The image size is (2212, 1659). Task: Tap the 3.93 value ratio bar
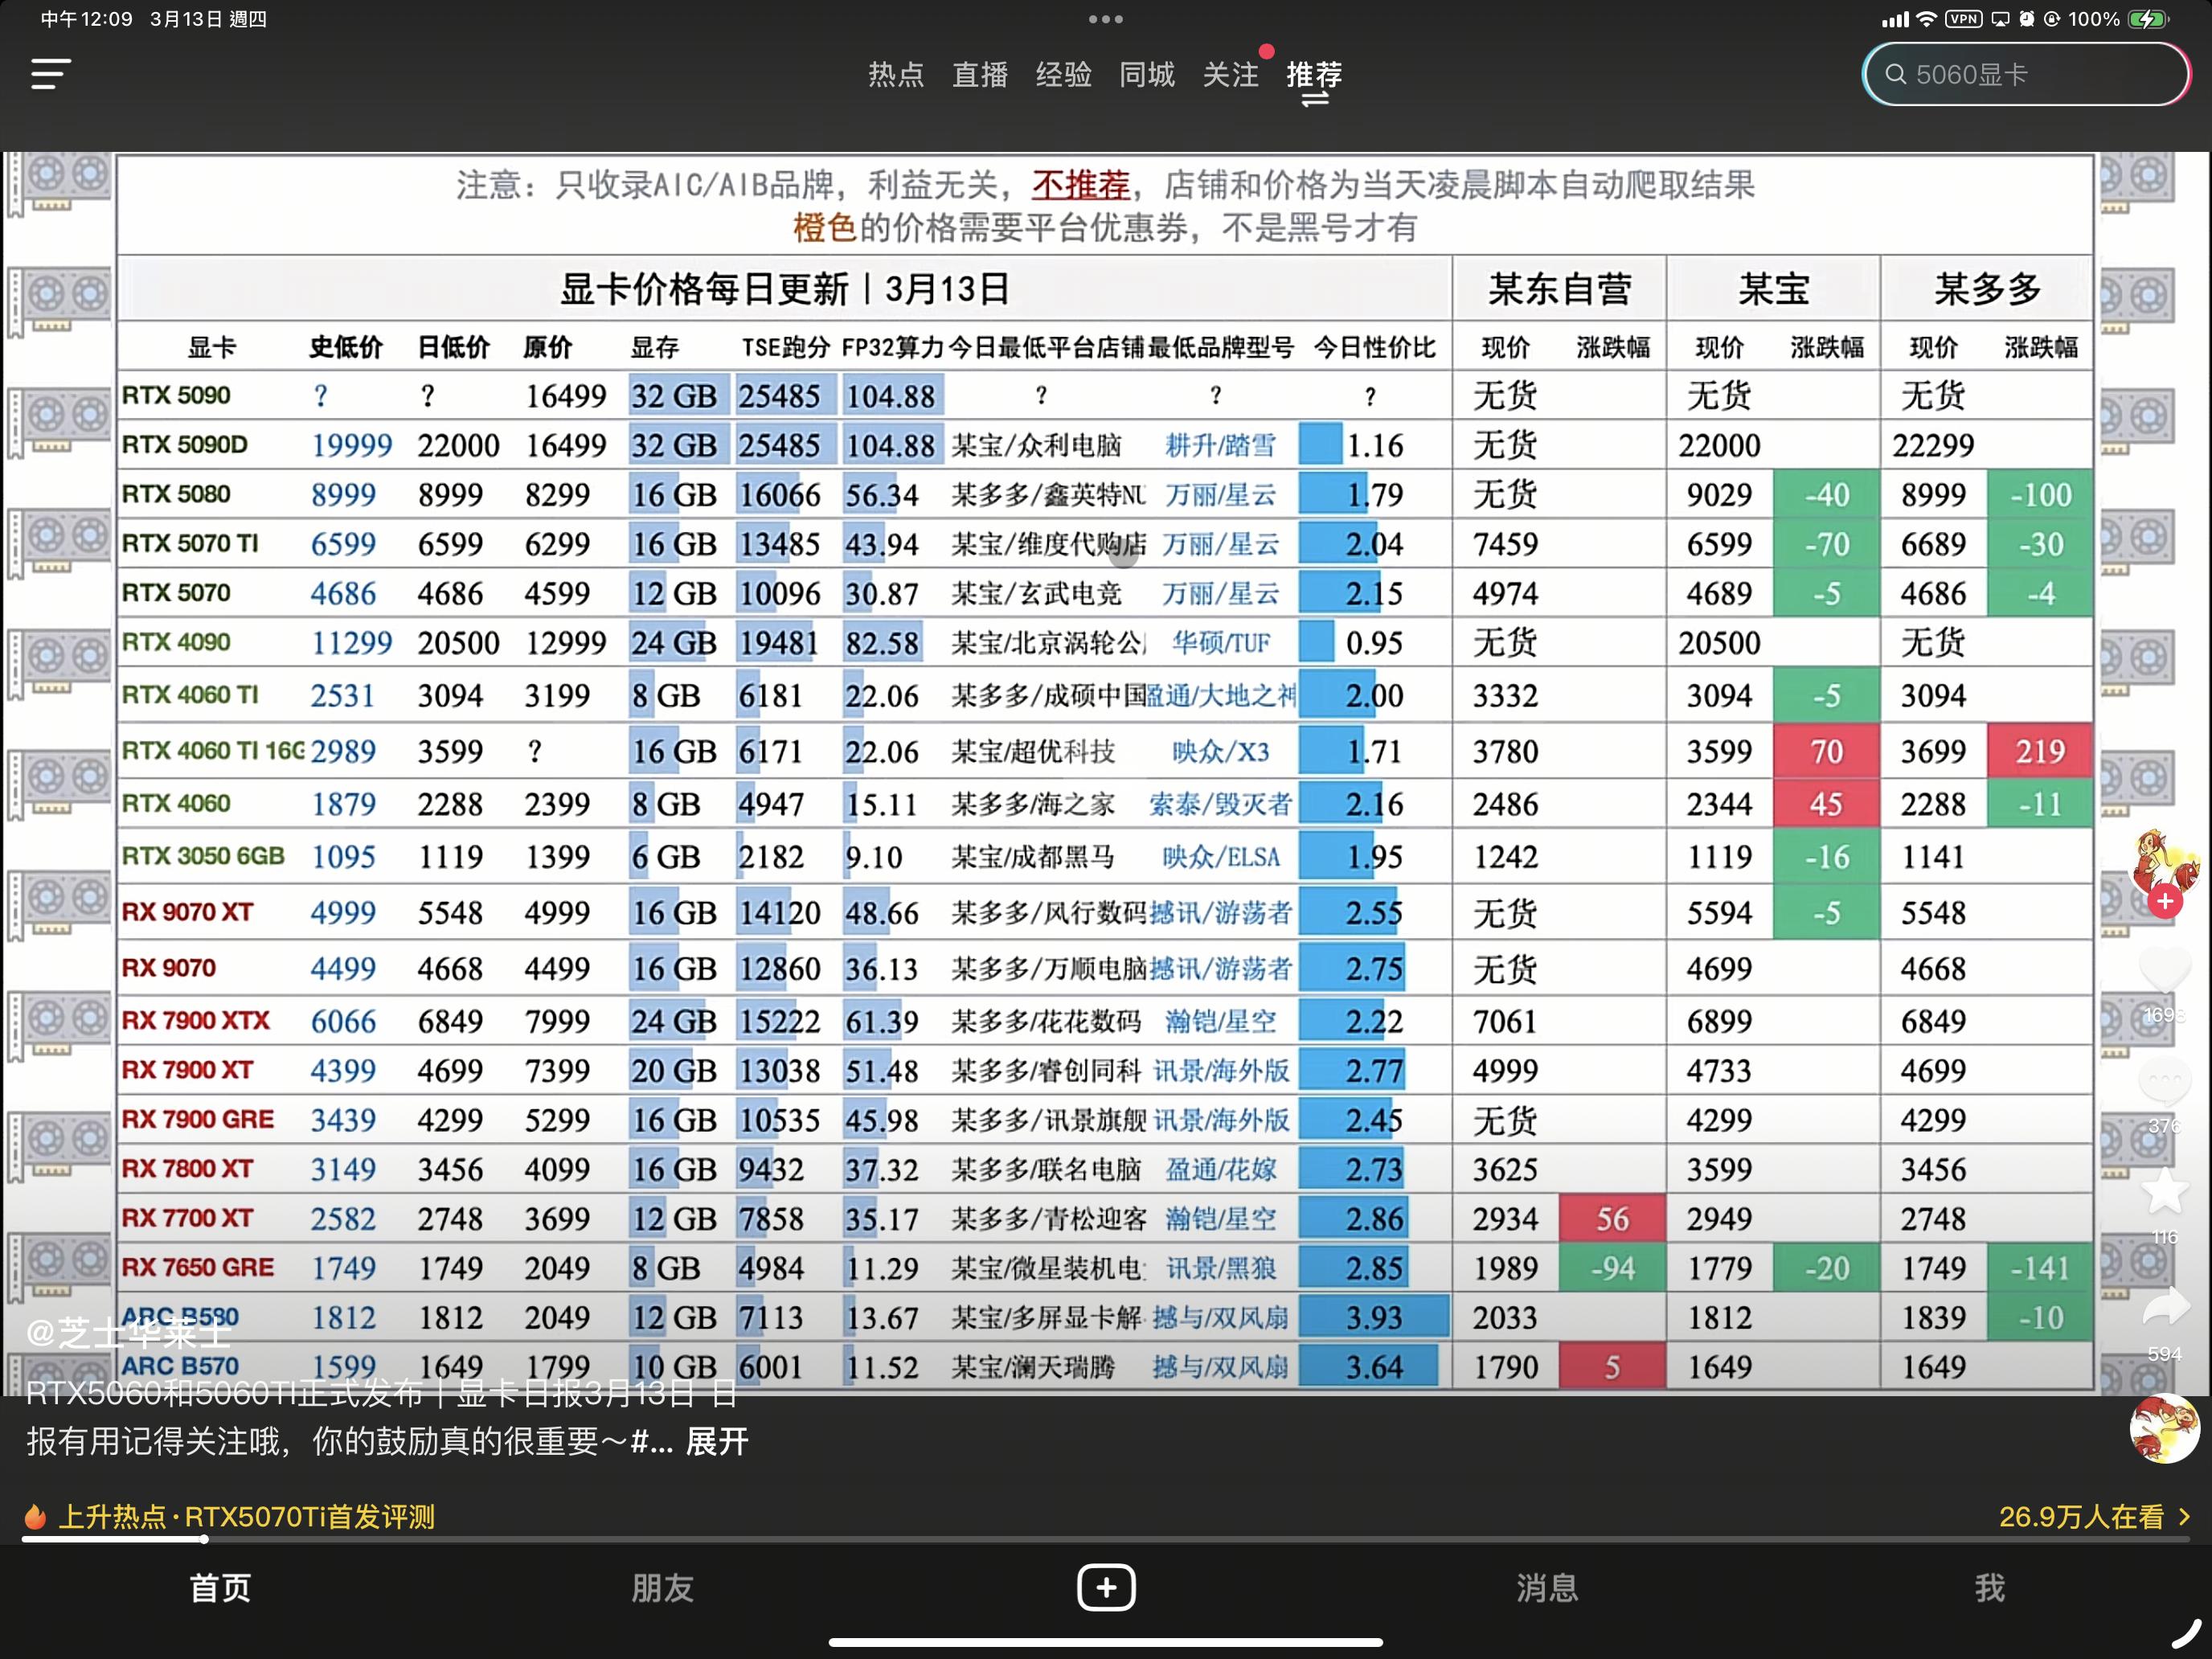[x=1374, y=1317]
